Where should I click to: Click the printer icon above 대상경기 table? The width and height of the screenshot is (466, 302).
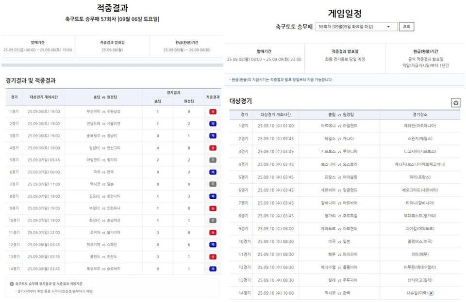pyautogui.click(x=455, y=102)
